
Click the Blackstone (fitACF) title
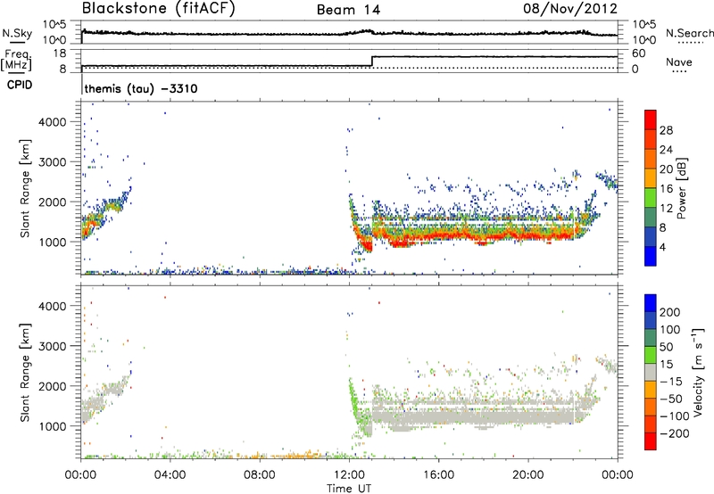pyautogui.click(x=158, y=8)
